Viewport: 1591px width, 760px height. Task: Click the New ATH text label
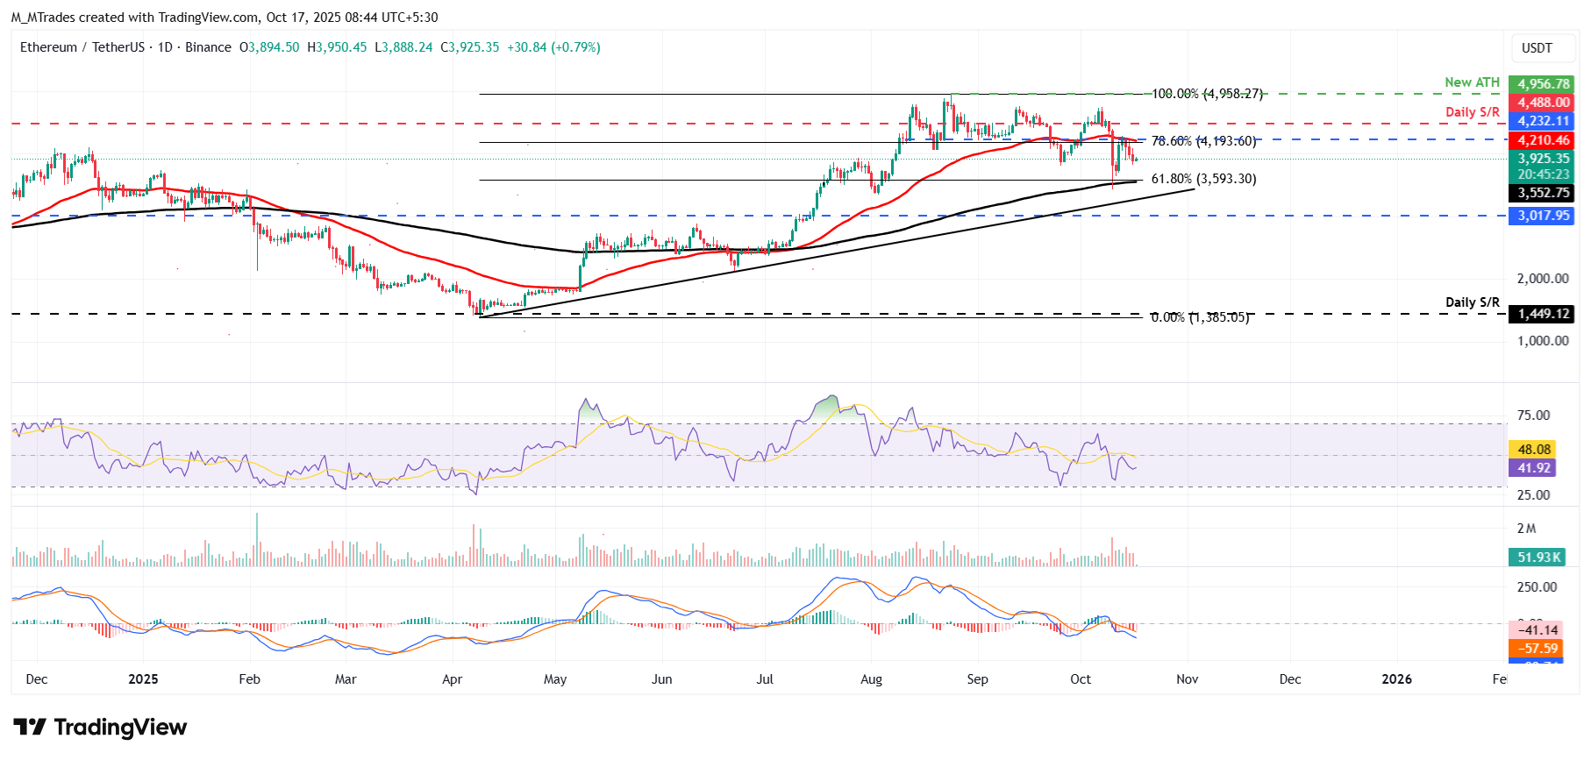(1472, 82)
